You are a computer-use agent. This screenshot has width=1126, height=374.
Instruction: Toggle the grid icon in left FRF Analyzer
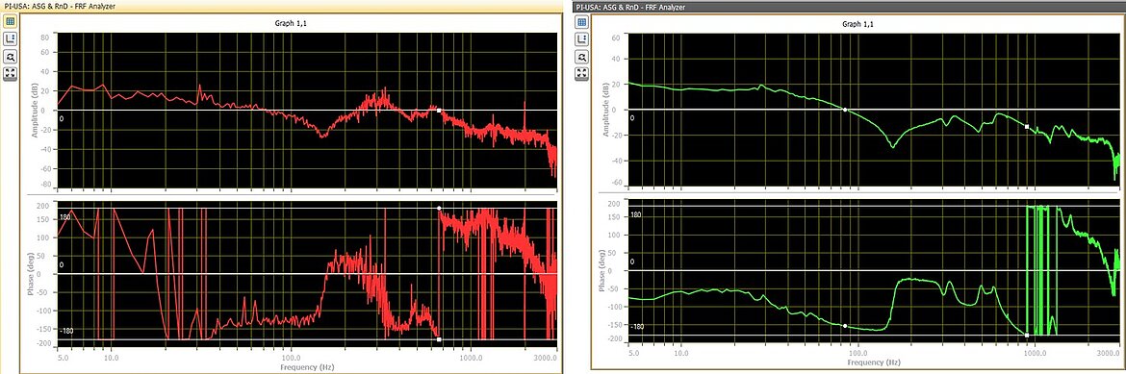pyautogui.click(x=10, y=21)
